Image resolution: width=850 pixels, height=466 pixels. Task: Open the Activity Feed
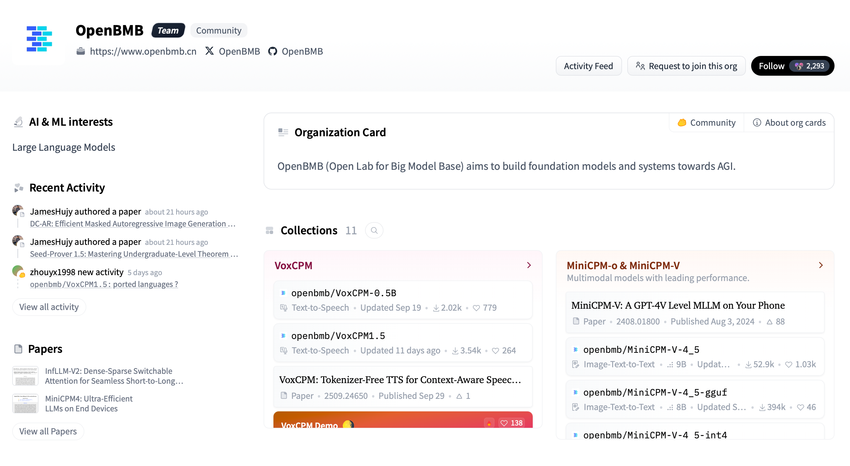tap(588, 66)
